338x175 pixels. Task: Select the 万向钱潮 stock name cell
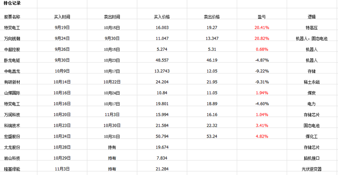tap(12, 38)
